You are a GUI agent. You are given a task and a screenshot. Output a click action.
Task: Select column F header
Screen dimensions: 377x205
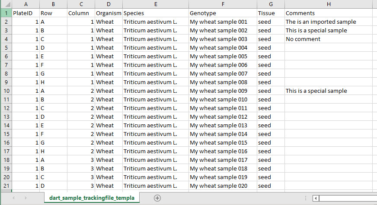pos(223,4)
